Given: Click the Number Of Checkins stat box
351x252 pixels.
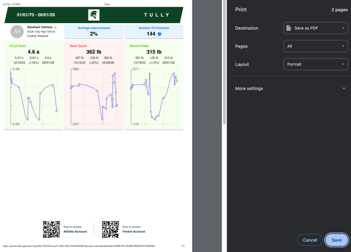Looking at the screenshot, I should coord(154,31).
